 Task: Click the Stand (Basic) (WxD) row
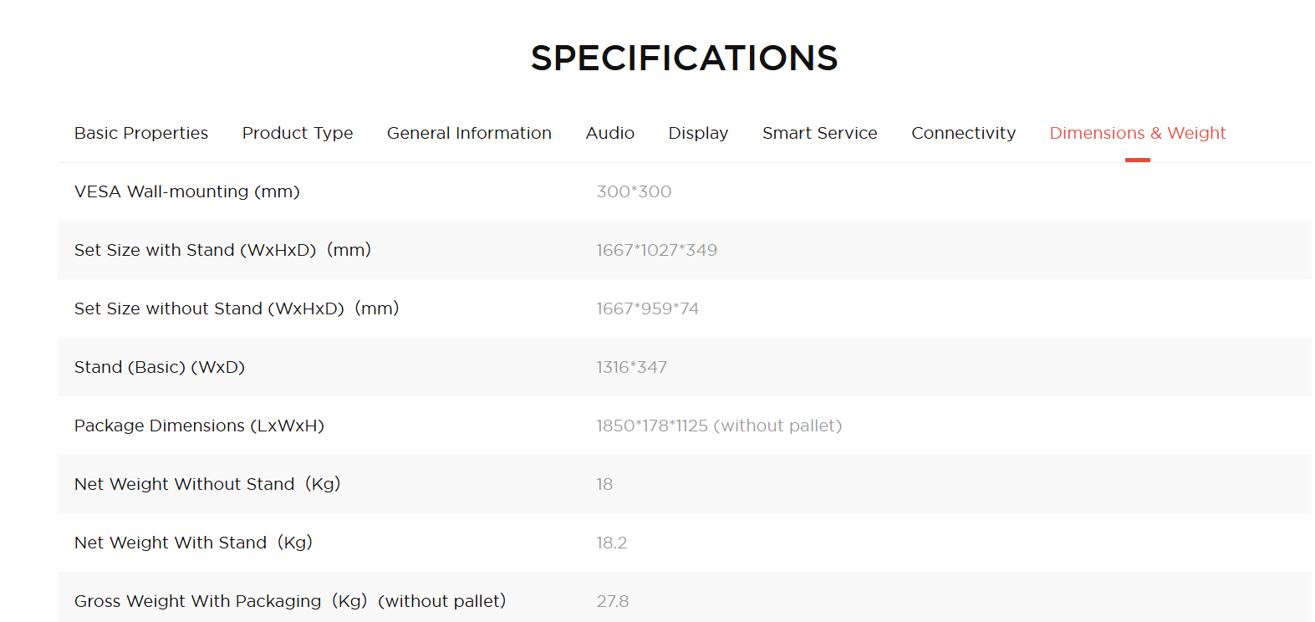click(x=685, y=367)
